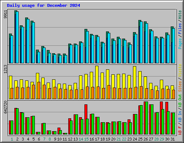This screenshot has width=184, height=143.
Task: Click day label 26 on x-axis
Action: [146, 139]
